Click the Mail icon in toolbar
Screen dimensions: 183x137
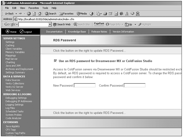pyautogui.click(x=98, y=14)
